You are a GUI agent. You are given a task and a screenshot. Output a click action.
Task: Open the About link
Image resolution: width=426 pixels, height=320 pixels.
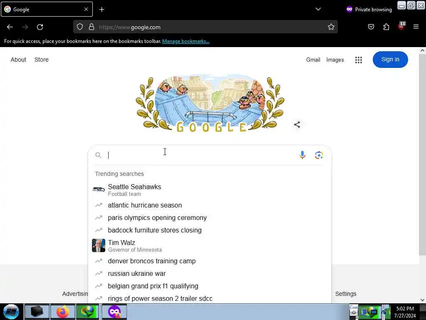coord(18,60)
